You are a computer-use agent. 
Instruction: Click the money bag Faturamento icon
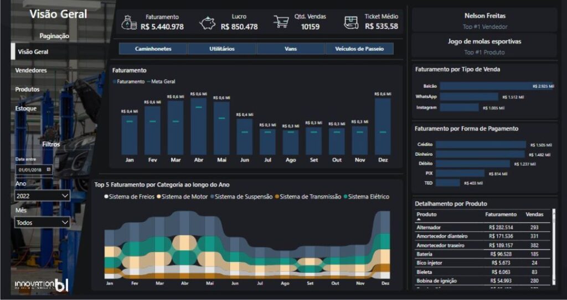point(128,23)
